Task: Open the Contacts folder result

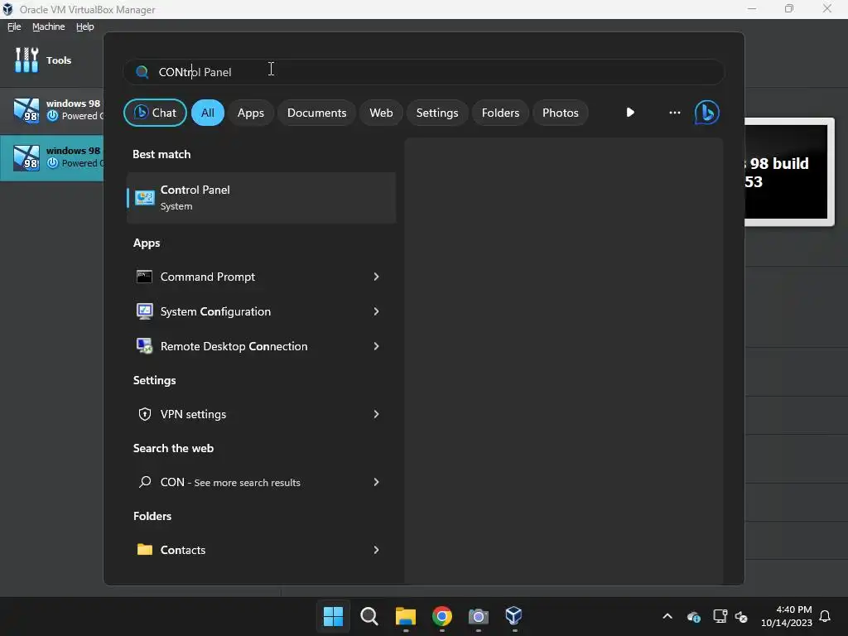Action: coord(261,550)
